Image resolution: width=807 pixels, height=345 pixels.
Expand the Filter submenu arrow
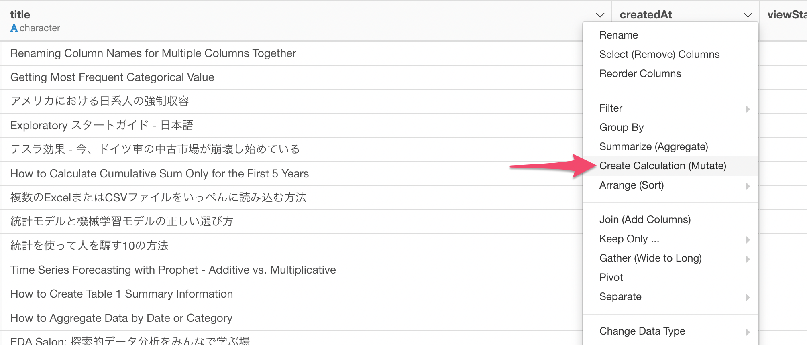(x=747, y=109)
